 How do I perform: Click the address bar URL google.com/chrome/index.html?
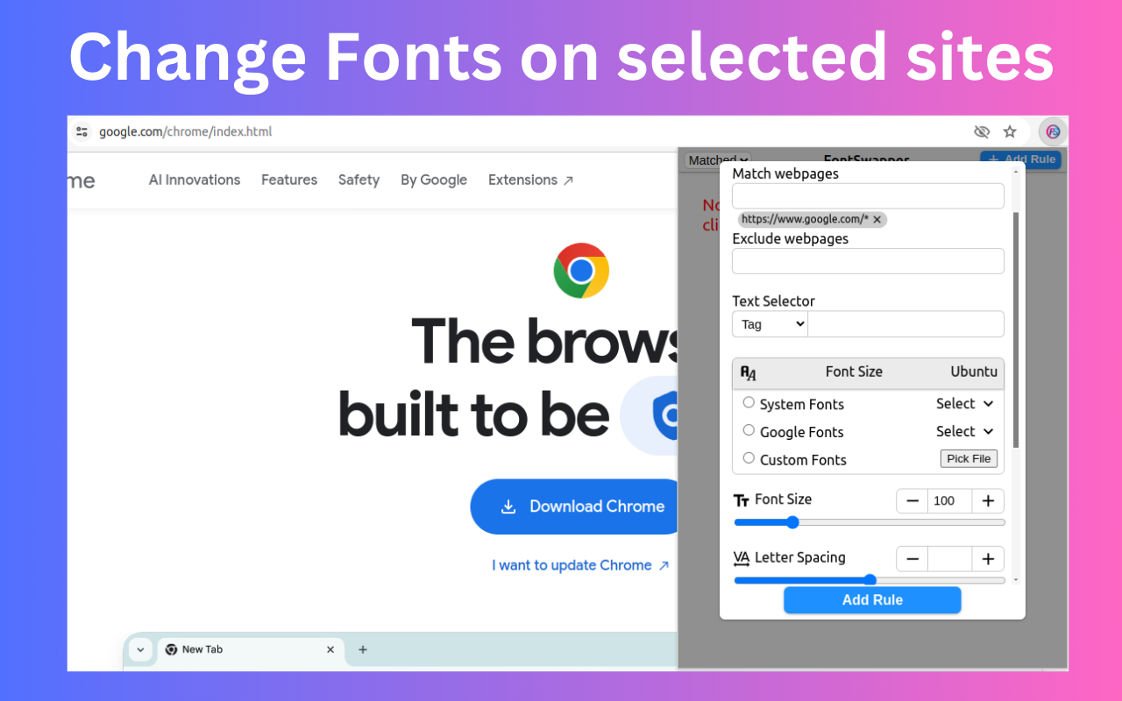coord(186,131)
